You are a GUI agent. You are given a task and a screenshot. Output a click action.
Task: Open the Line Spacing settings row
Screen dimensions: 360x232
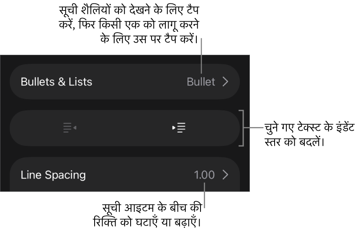tap(125, 175)
